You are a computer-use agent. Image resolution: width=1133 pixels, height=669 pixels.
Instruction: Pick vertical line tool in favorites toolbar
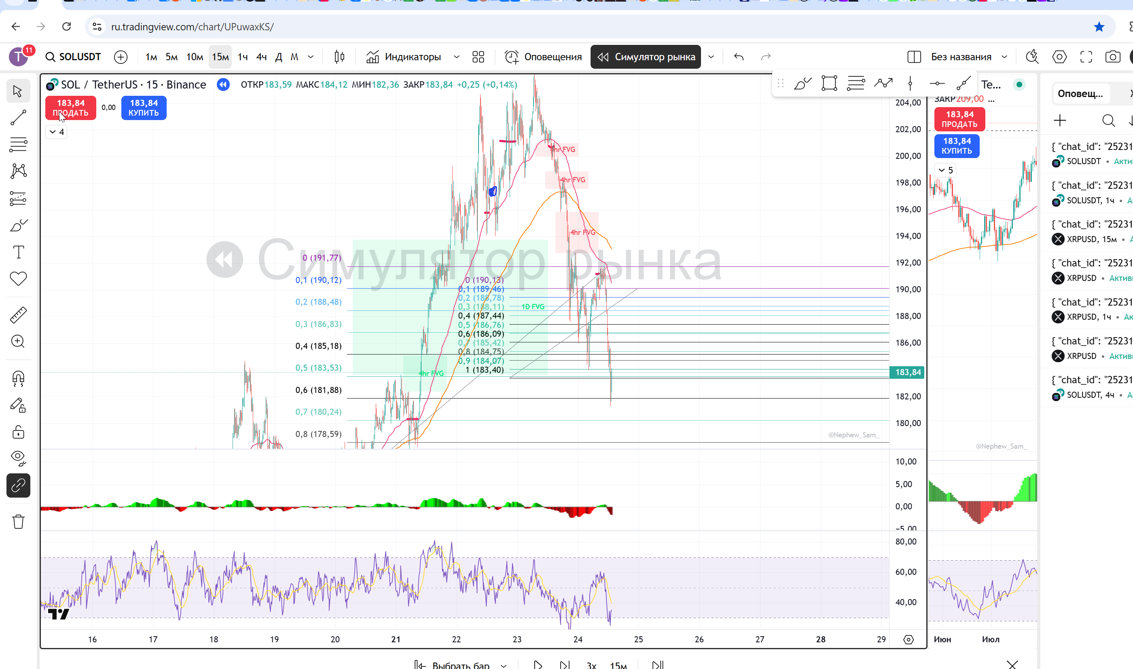point(910,83)
